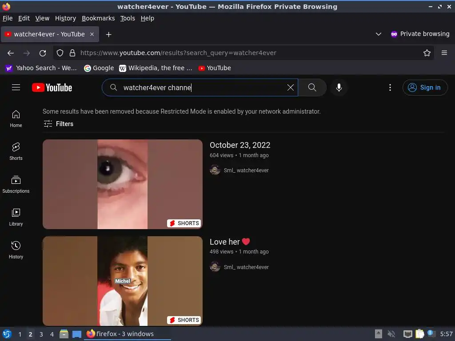
Task: Click the browser address bar URL
Action: (178, 53)
